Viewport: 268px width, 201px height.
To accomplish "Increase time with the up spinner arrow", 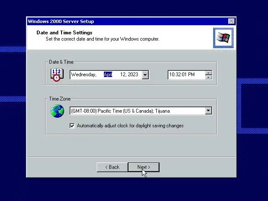I will point(209,73).
